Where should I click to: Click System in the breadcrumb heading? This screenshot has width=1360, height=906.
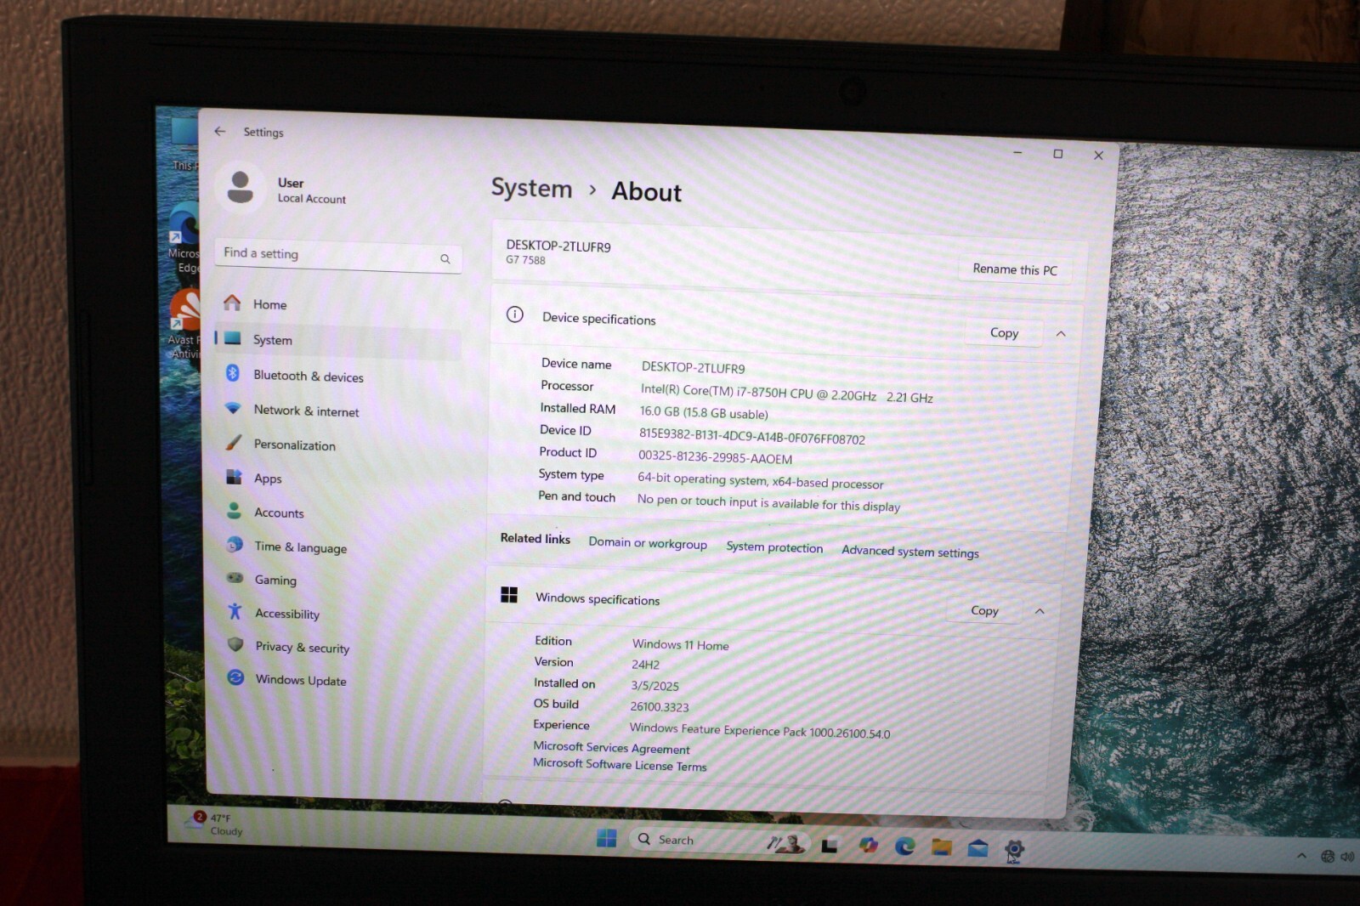(x=531, y=188)
